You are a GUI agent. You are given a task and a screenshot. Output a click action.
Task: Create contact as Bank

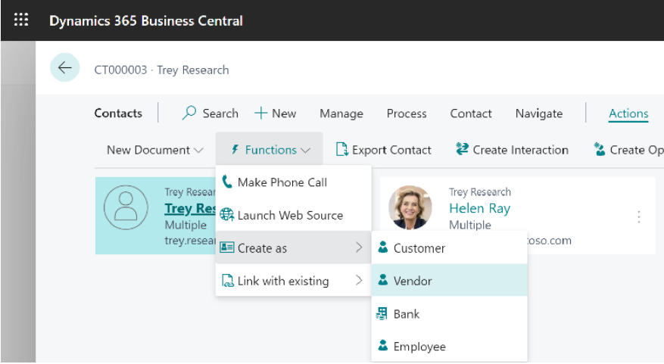pyautogui.click(x=449, y=313)
